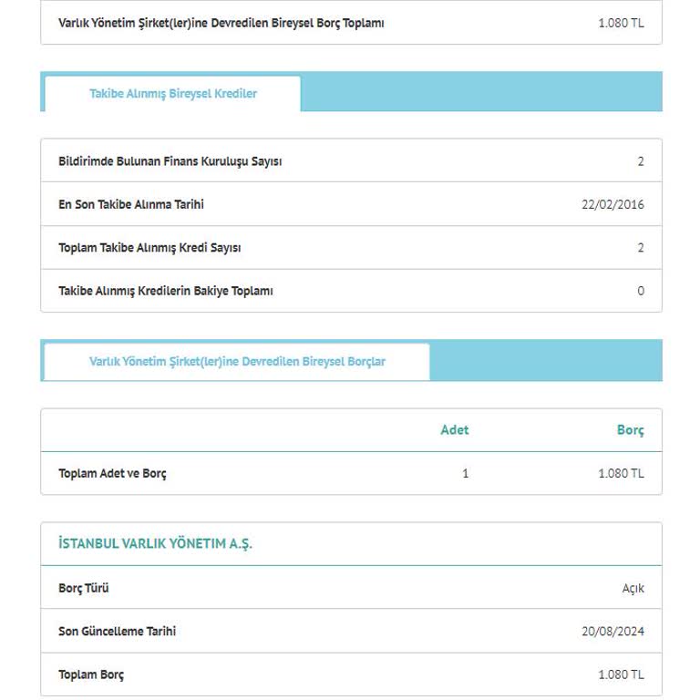The width and height of the screenshot is (700, 700).
Task: Click the Devredilen Bireysel Borç Toplamı label
Action: (221, 23)
